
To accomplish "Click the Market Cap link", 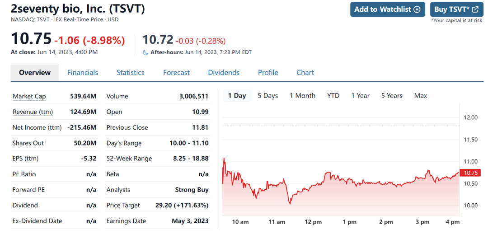I will (29, 96).
